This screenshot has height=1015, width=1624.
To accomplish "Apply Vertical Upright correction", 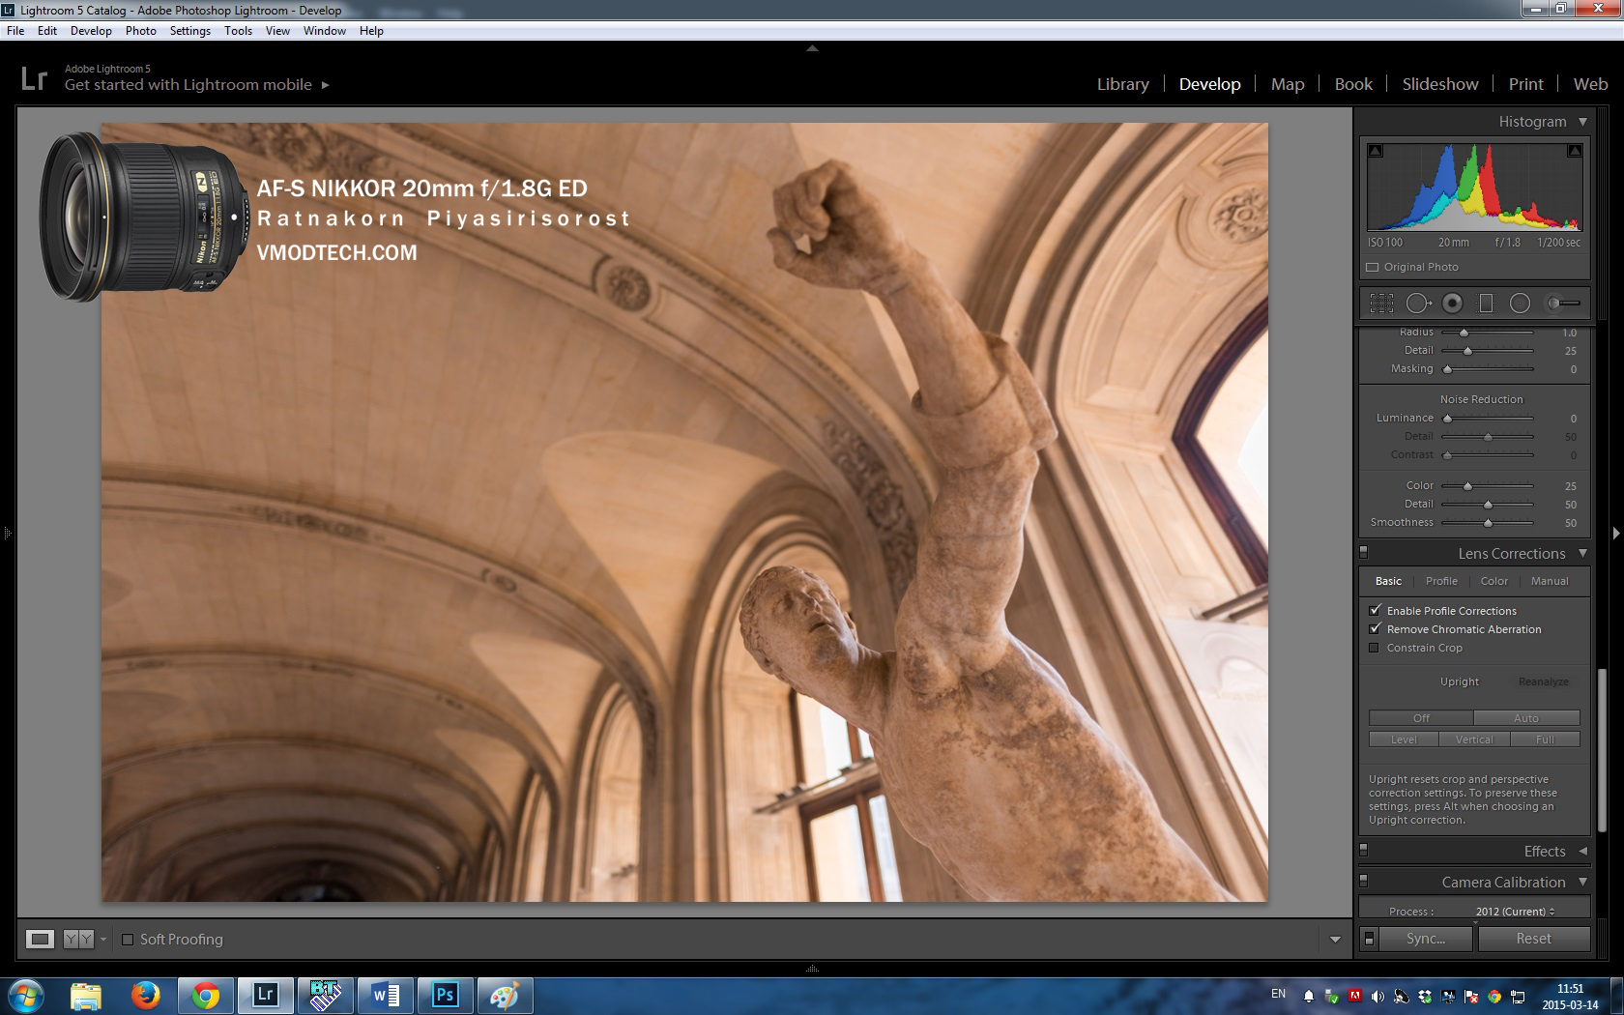I will [1474, 739].
